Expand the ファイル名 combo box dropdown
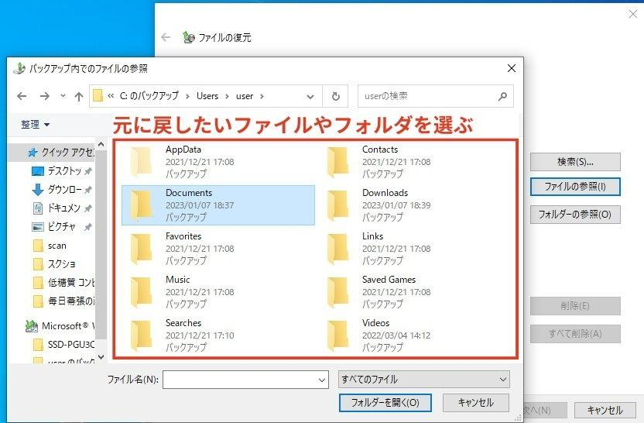The image size is (644, 423). click(323, 380)
